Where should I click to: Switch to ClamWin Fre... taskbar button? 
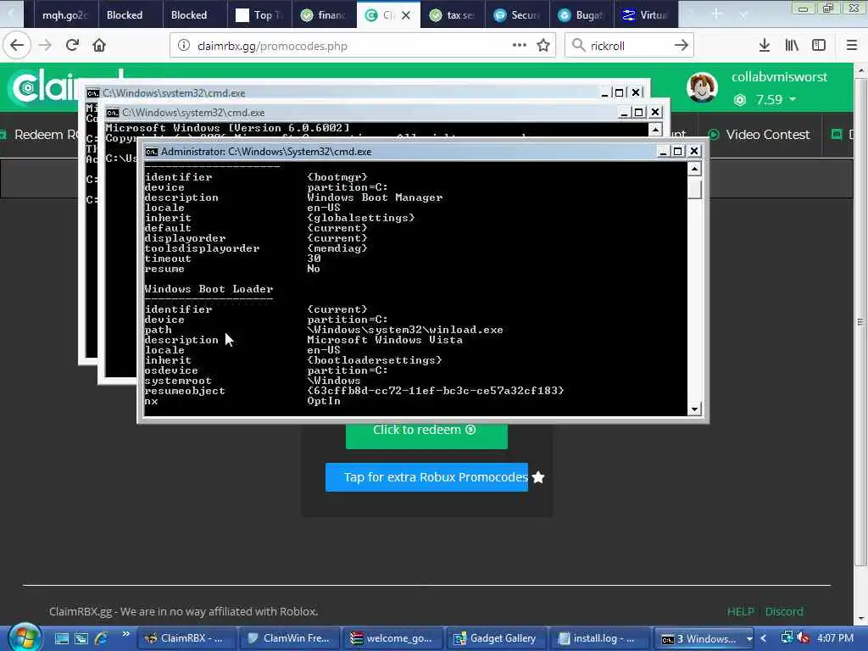tap(289, 639)
